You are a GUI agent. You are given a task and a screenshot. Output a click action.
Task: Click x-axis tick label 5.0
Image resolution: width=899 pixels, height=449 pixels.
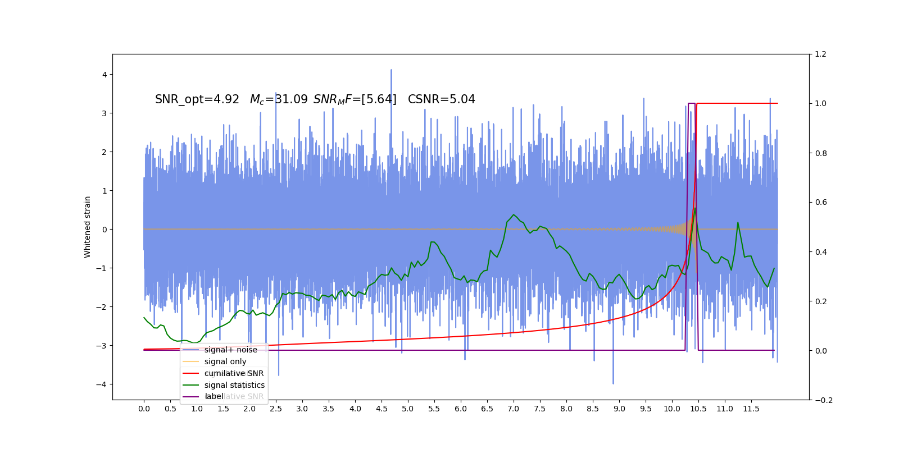(408, 409)
